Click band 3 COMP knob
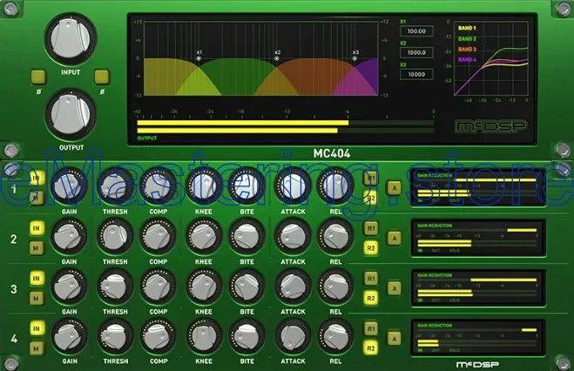Screen dimensions: 574x371 tap(159, 287)
